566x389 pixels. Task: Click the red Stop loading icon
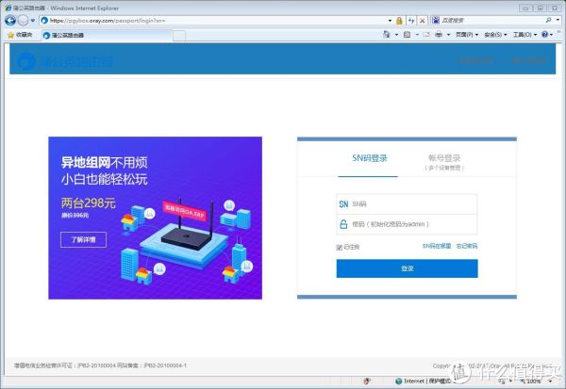[x=422, y=21]
